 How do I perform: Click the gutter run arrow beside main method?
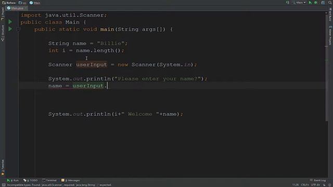point(10,29)
